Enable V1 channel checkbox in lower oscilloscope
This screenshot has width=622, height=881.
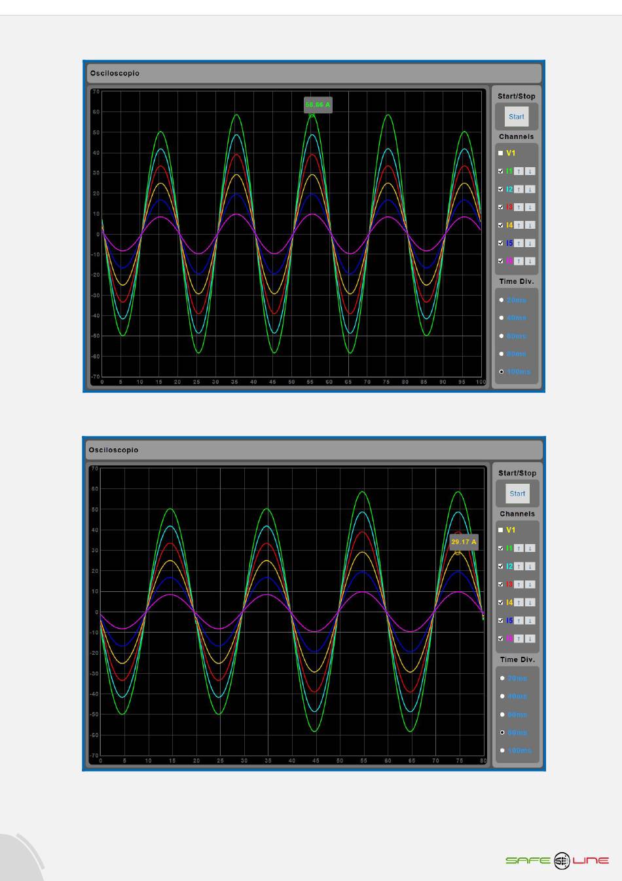coord(501,530)
